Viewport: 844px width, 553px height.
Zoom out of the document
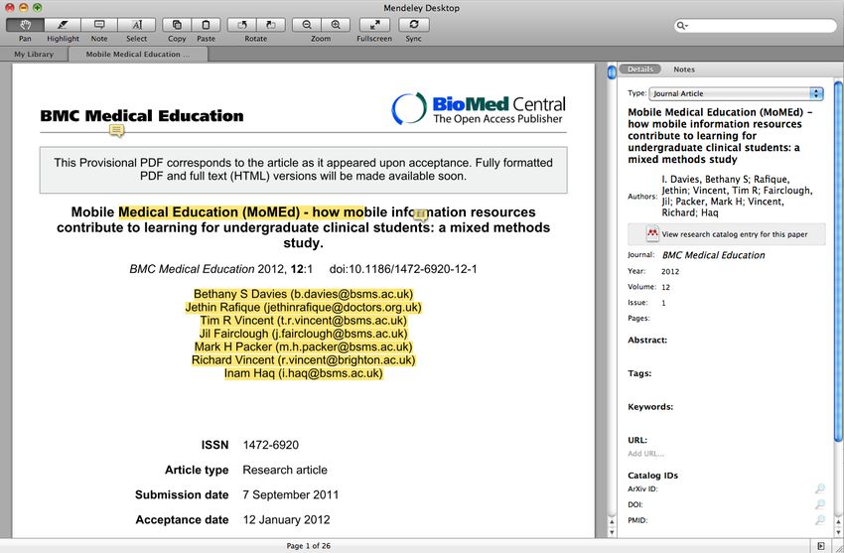tap(307, 25)
